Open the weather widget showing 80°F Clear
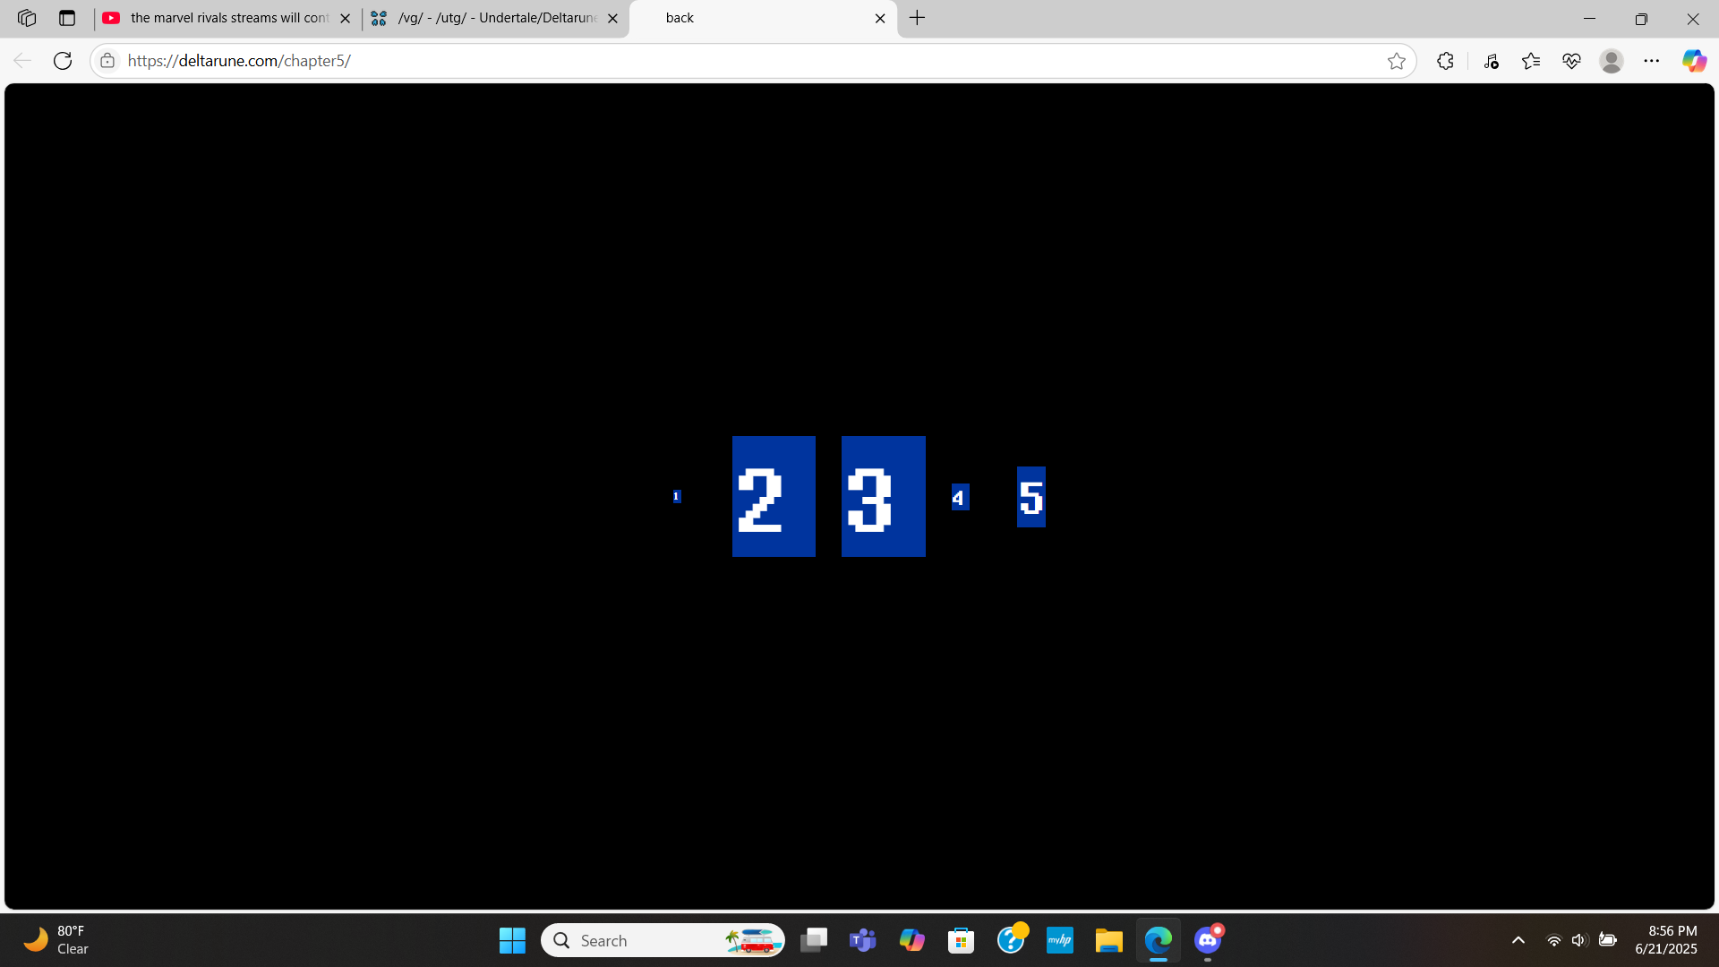 pos(56,940)
